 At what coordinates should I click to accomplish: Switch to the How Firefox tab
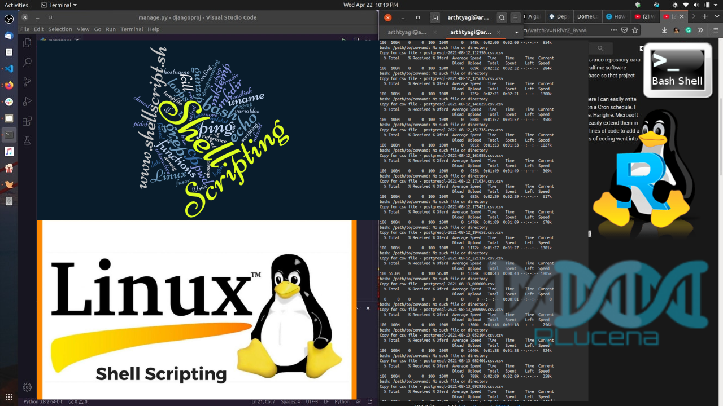click(x=616, y=16)
